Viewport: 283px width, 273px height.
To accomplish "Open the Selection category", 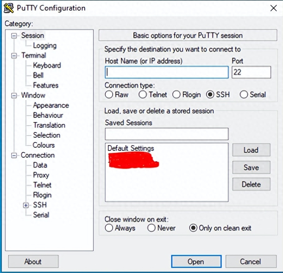I will (x=47, y=135).
